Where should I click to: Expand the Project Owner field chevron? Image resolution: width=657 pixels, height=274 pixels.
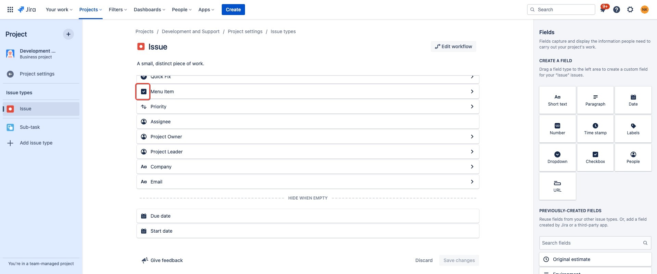click(472, 137)
